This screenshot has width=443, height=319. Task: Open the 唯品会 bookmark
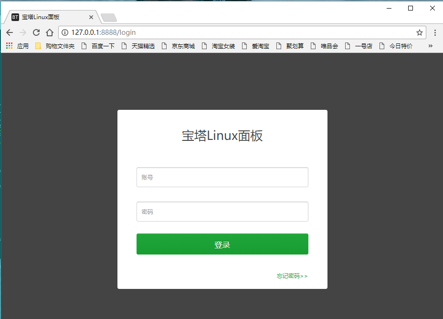coord(324,46)
